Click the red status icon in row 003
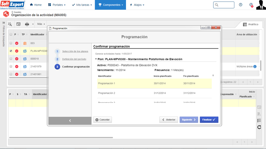 (17, 43)
